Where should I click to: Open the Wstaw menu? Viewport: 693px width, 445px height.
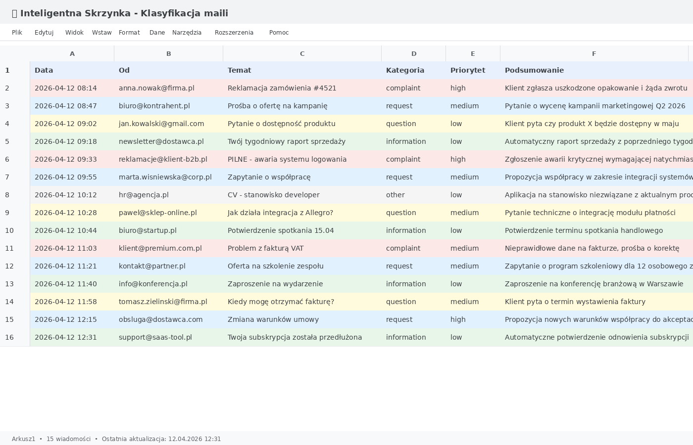point(101,32)
